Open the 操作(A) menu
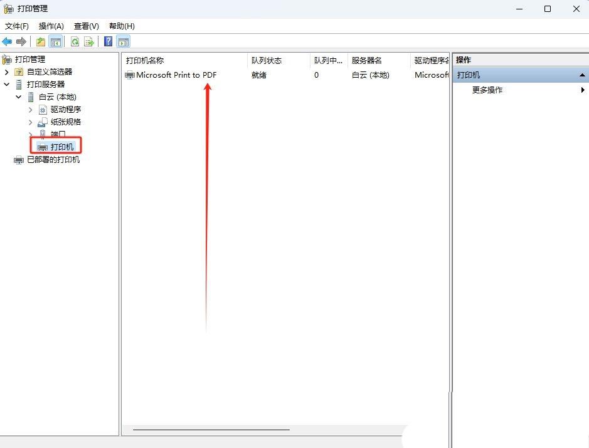Viewport: 589px width, 448px height. [51, 26]
